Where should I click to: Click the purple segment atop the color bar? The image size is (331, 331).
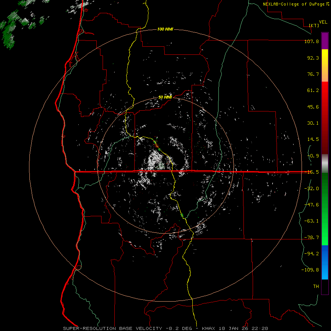(x=325, y=41)
